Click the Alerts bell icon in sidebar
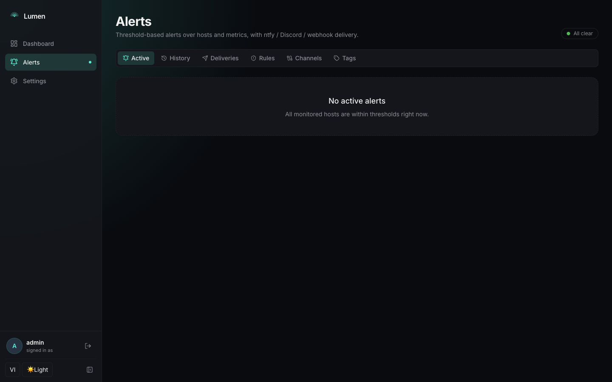This screenshot has width=612, height=382. tap(14, 62)
